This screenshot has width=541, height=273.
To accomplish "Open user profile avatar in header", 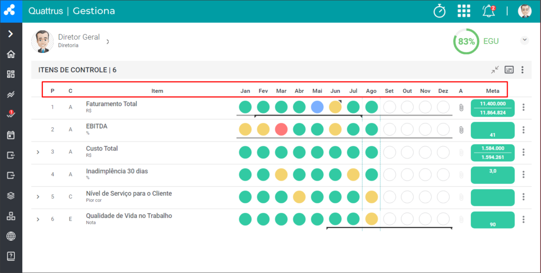I will click(525, 11).
